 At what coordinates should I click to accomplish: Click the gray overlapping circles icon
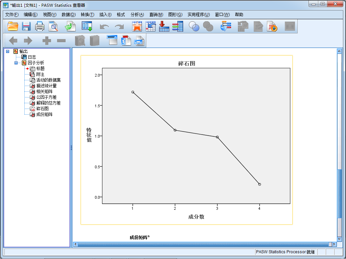tap(208, 26)
